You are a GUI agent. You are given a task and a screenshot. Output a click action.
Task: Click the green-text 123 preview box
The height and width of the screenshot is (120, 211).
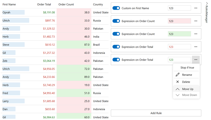coord(179,60)
